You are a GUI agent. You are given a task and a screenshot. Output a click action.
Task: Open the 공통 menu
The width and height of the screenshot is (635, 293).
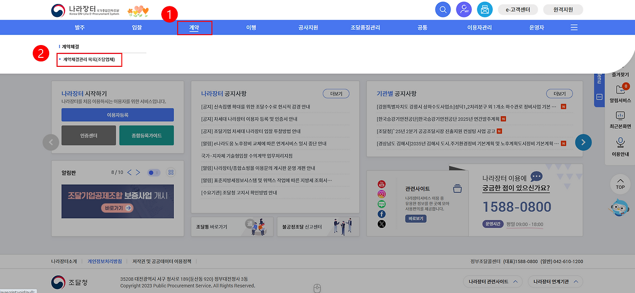pyautogui.click(x=422, y=28)
